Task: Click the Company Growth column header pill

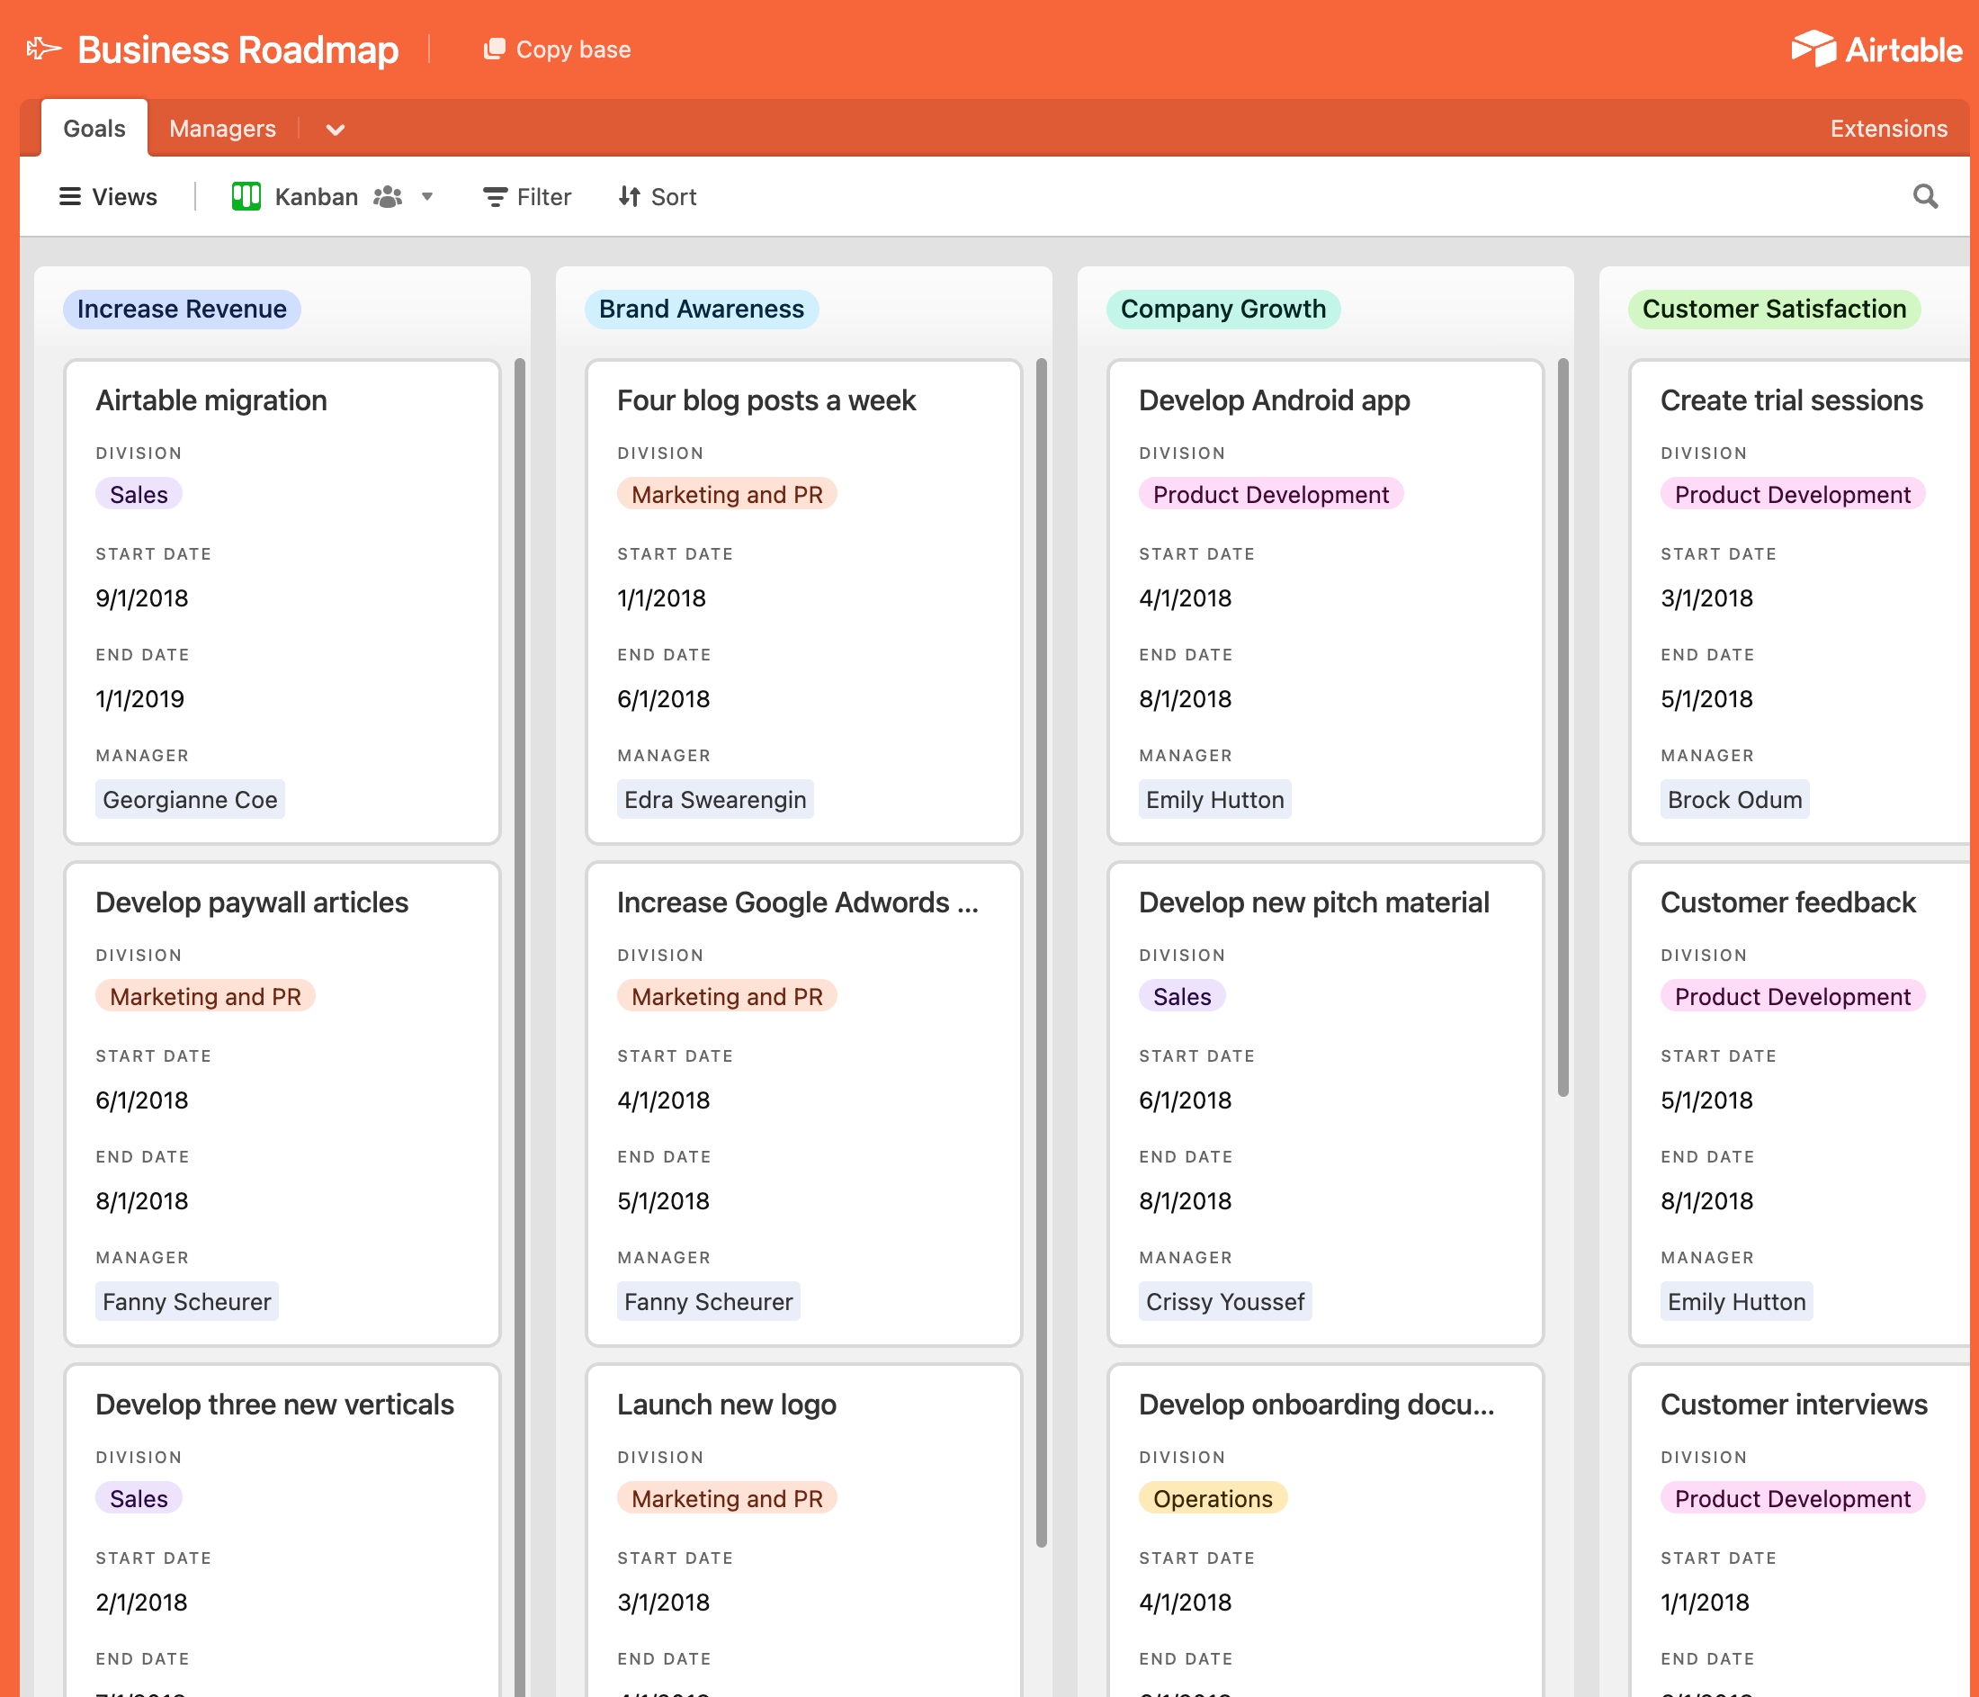Action: coord(1222,309)
